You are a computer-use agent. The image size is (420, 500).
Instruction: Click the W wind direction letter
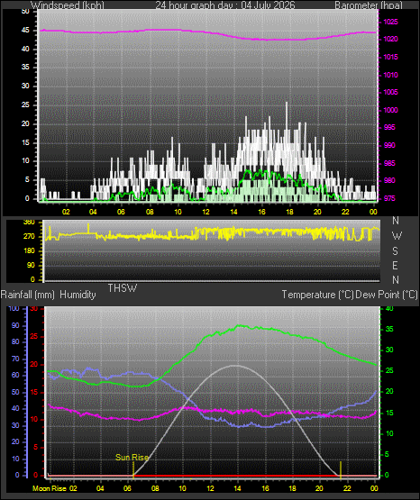click(397, 236)
